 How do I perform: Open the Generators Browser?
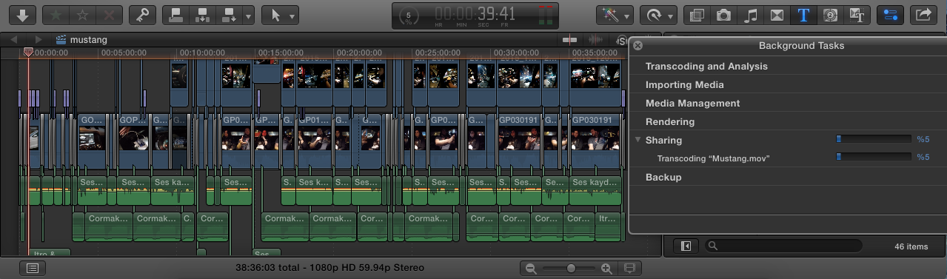[830, 15]
